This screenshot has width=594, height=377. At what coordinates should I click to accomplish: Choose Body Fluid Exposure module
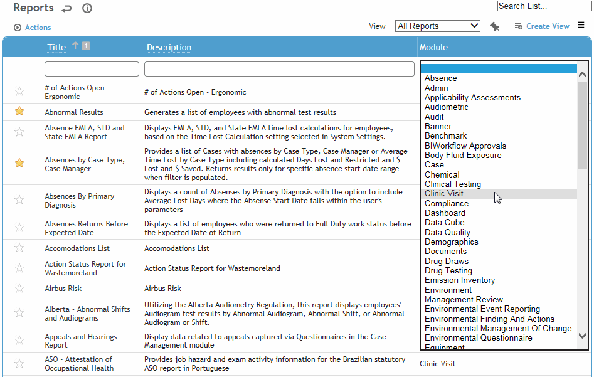click(x=499, y=155)
